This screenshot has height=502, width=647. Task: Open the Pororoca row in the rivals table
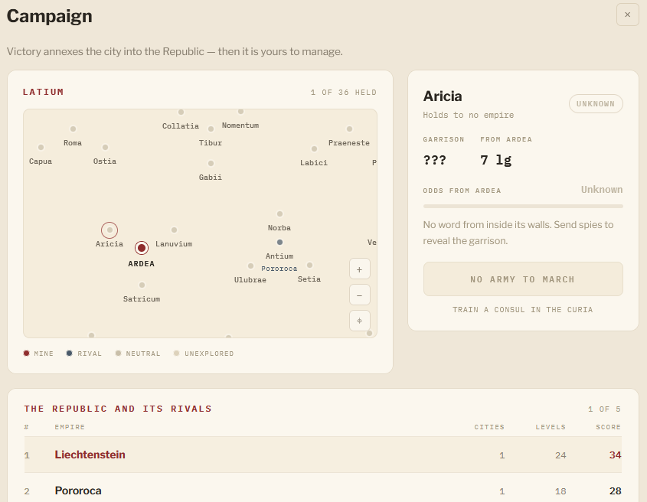point(322,491)
